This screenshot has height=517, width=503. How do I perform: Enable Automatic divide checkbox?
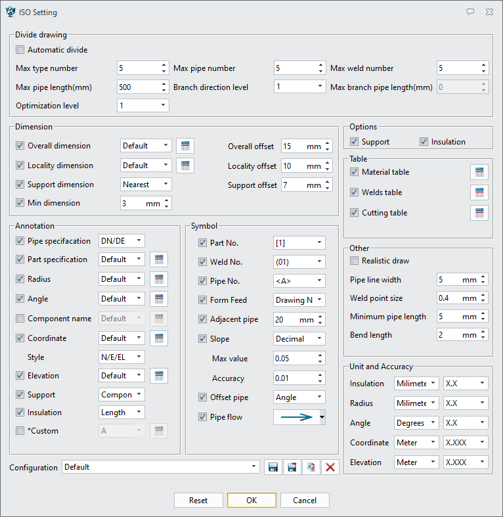point(20,50)
